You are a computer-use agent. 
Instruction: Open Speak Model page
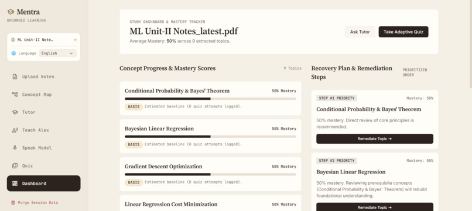(44, 148)
